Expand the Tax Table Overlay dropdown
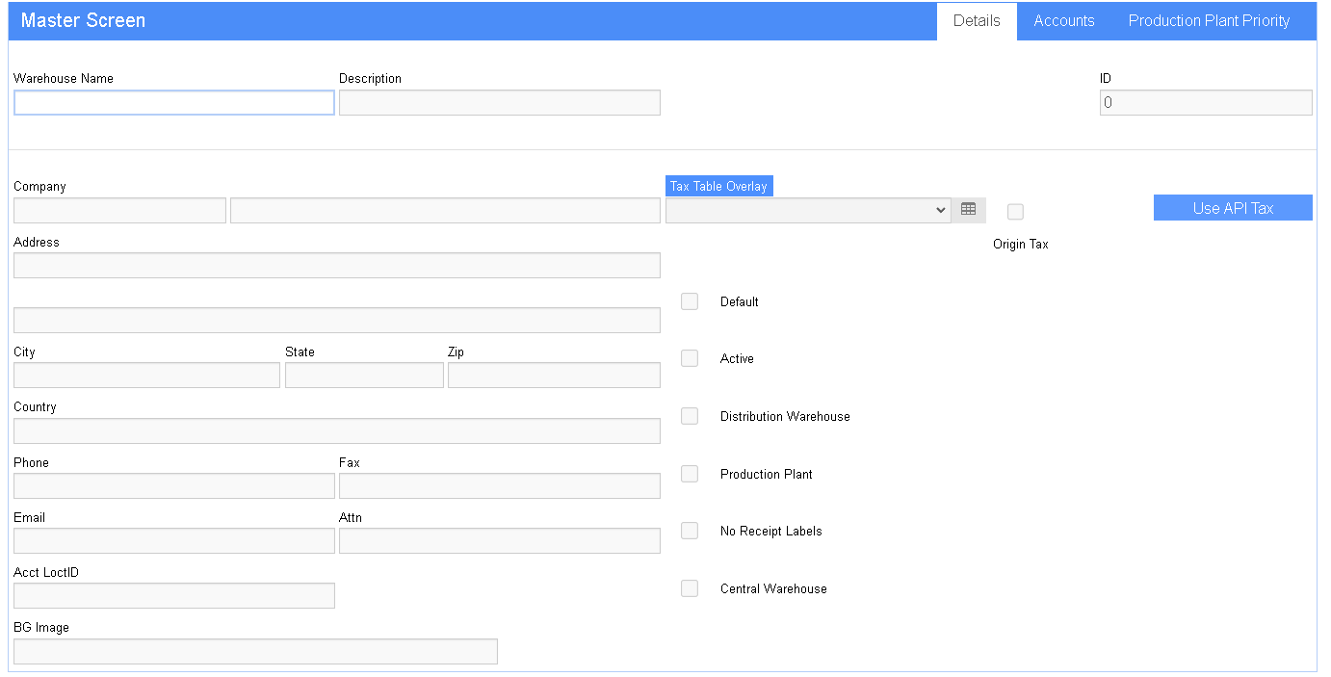 click(x=808, y=210)
